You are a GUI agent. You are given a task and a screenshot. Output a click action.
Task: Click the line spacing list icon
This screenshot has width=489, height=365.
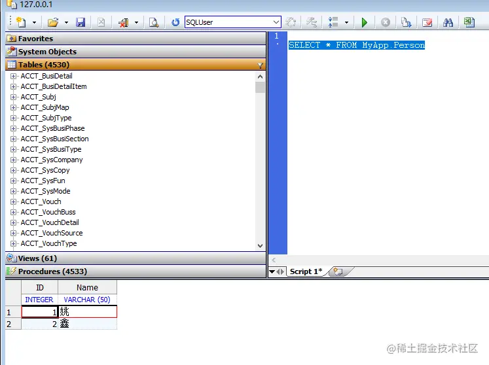[x=333, y=22]
